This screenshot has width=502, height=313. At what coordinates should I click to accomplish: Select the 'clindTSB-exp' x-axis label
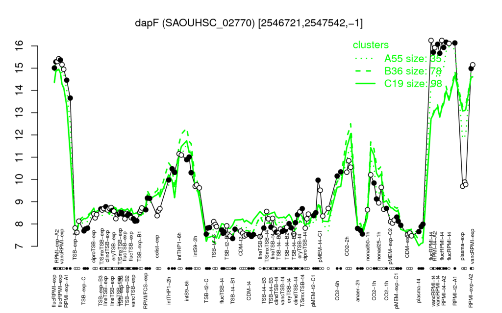tap(107, 246)
